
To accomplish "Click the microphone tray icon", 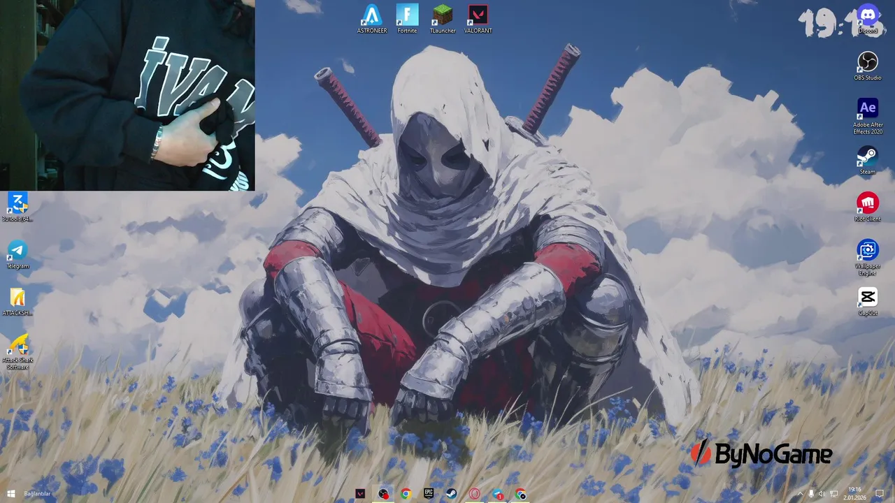I will point(811,494).
